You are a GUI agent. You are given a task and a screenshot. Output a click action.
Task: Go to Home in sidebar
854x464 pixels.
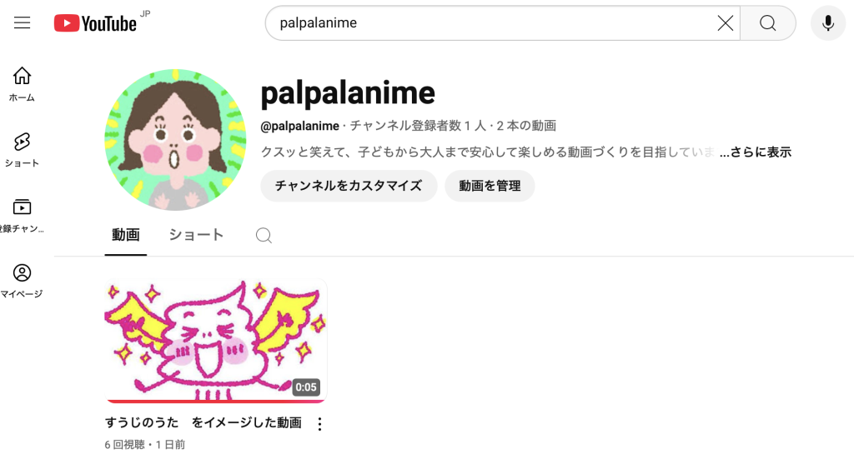pyautogui.click(x=22, y=84)
